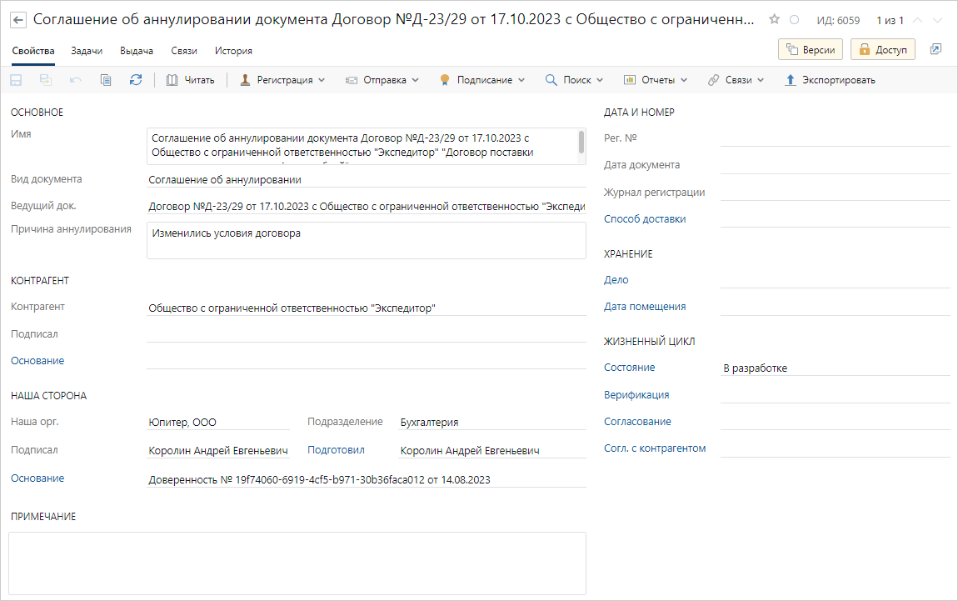Click into the Примечание text area

(x=297, y=563)
